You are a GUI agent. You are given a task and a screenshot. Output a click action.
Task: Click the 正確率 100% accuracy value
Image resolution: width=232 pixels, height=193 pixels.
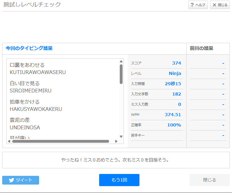[x=174, y=125]
